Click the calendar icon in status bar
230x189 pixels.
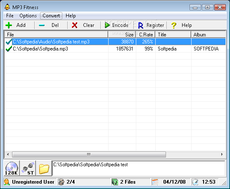155,182
